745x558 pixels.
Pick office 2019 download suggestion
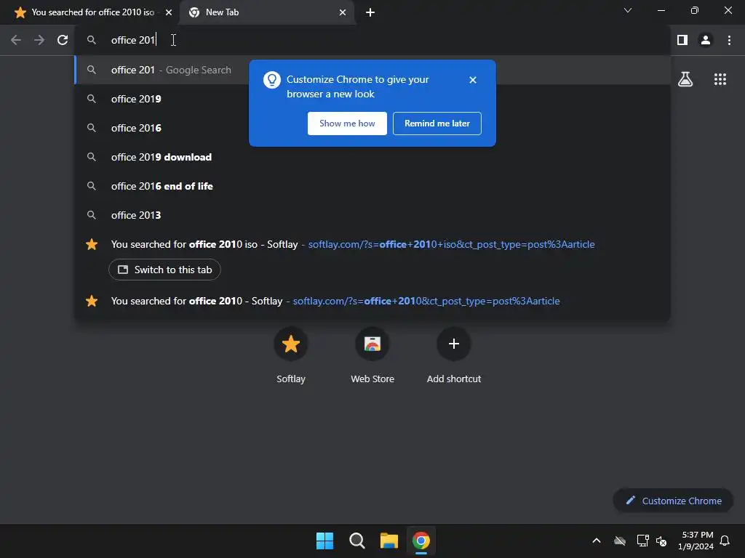click(372, 157)
